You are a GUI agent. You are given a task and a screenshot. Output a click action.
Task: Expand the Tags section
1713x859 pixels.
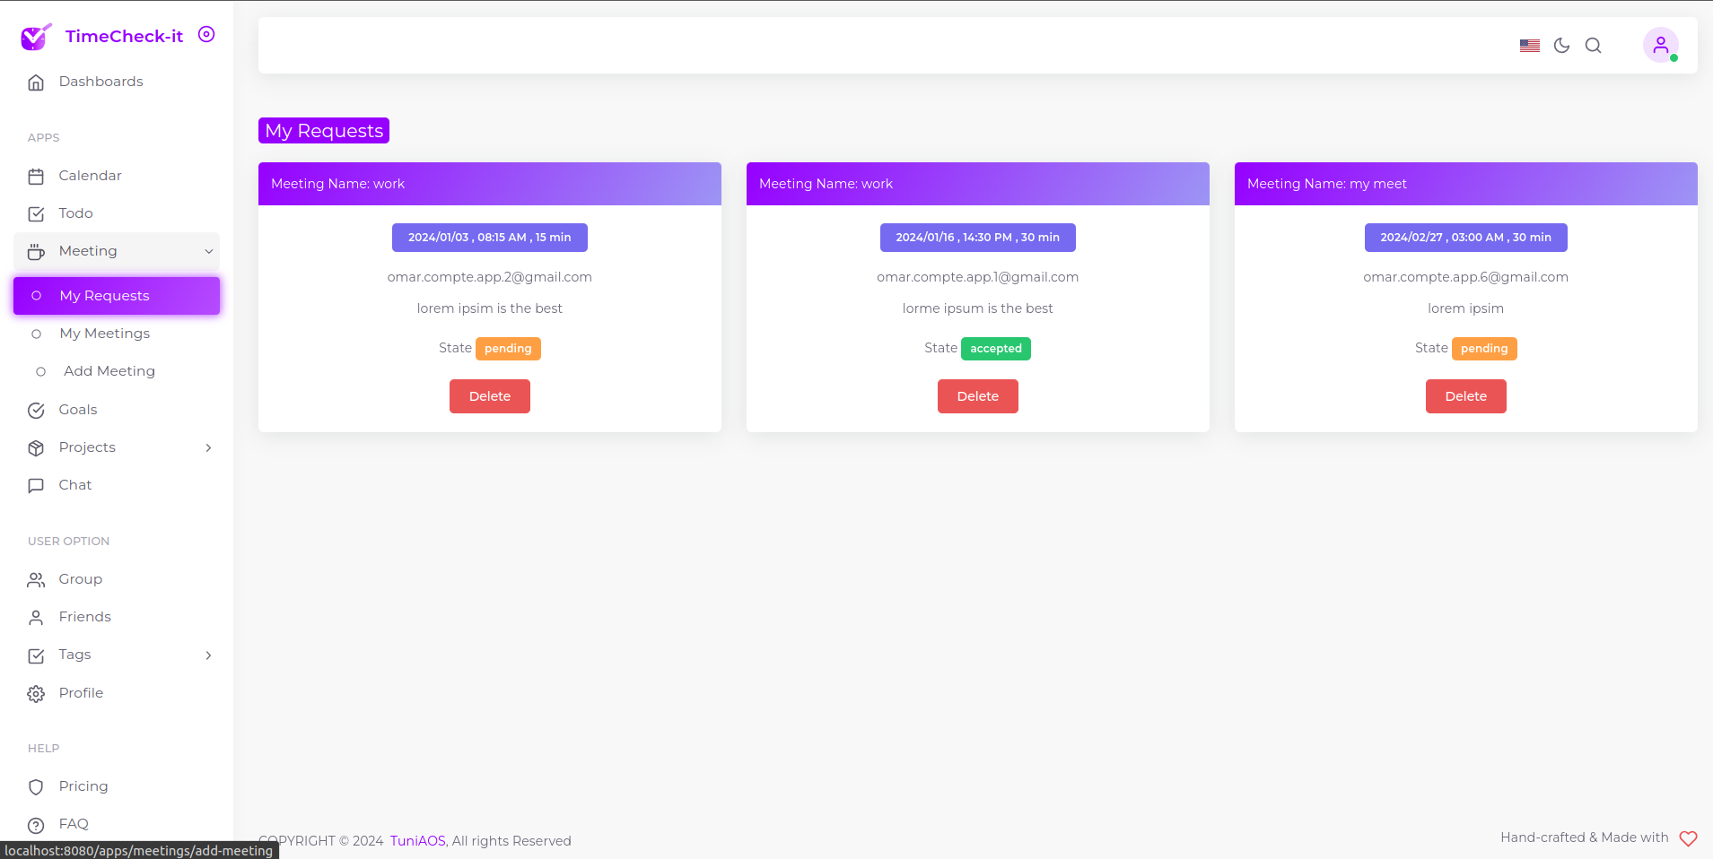(207, 655)
